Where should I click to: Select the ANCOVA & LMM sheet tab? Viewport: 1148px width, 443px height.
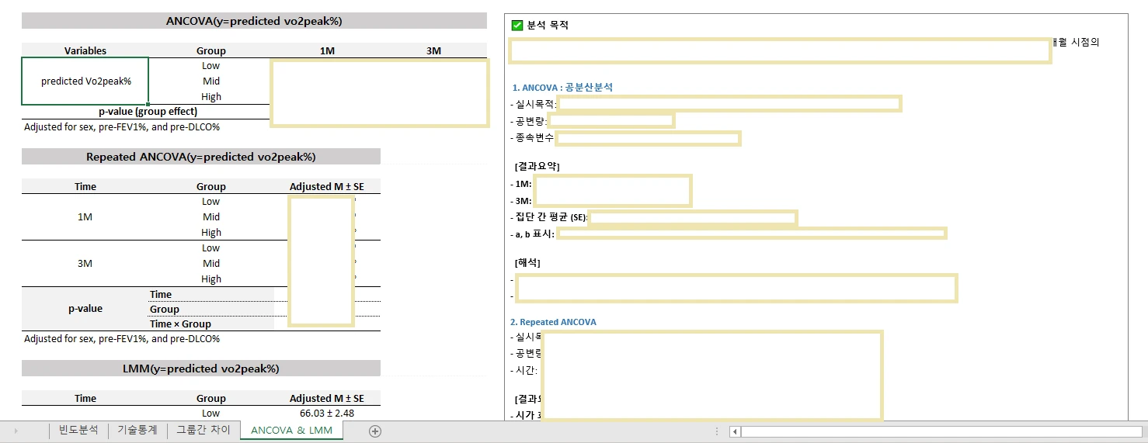coord(291,430)
